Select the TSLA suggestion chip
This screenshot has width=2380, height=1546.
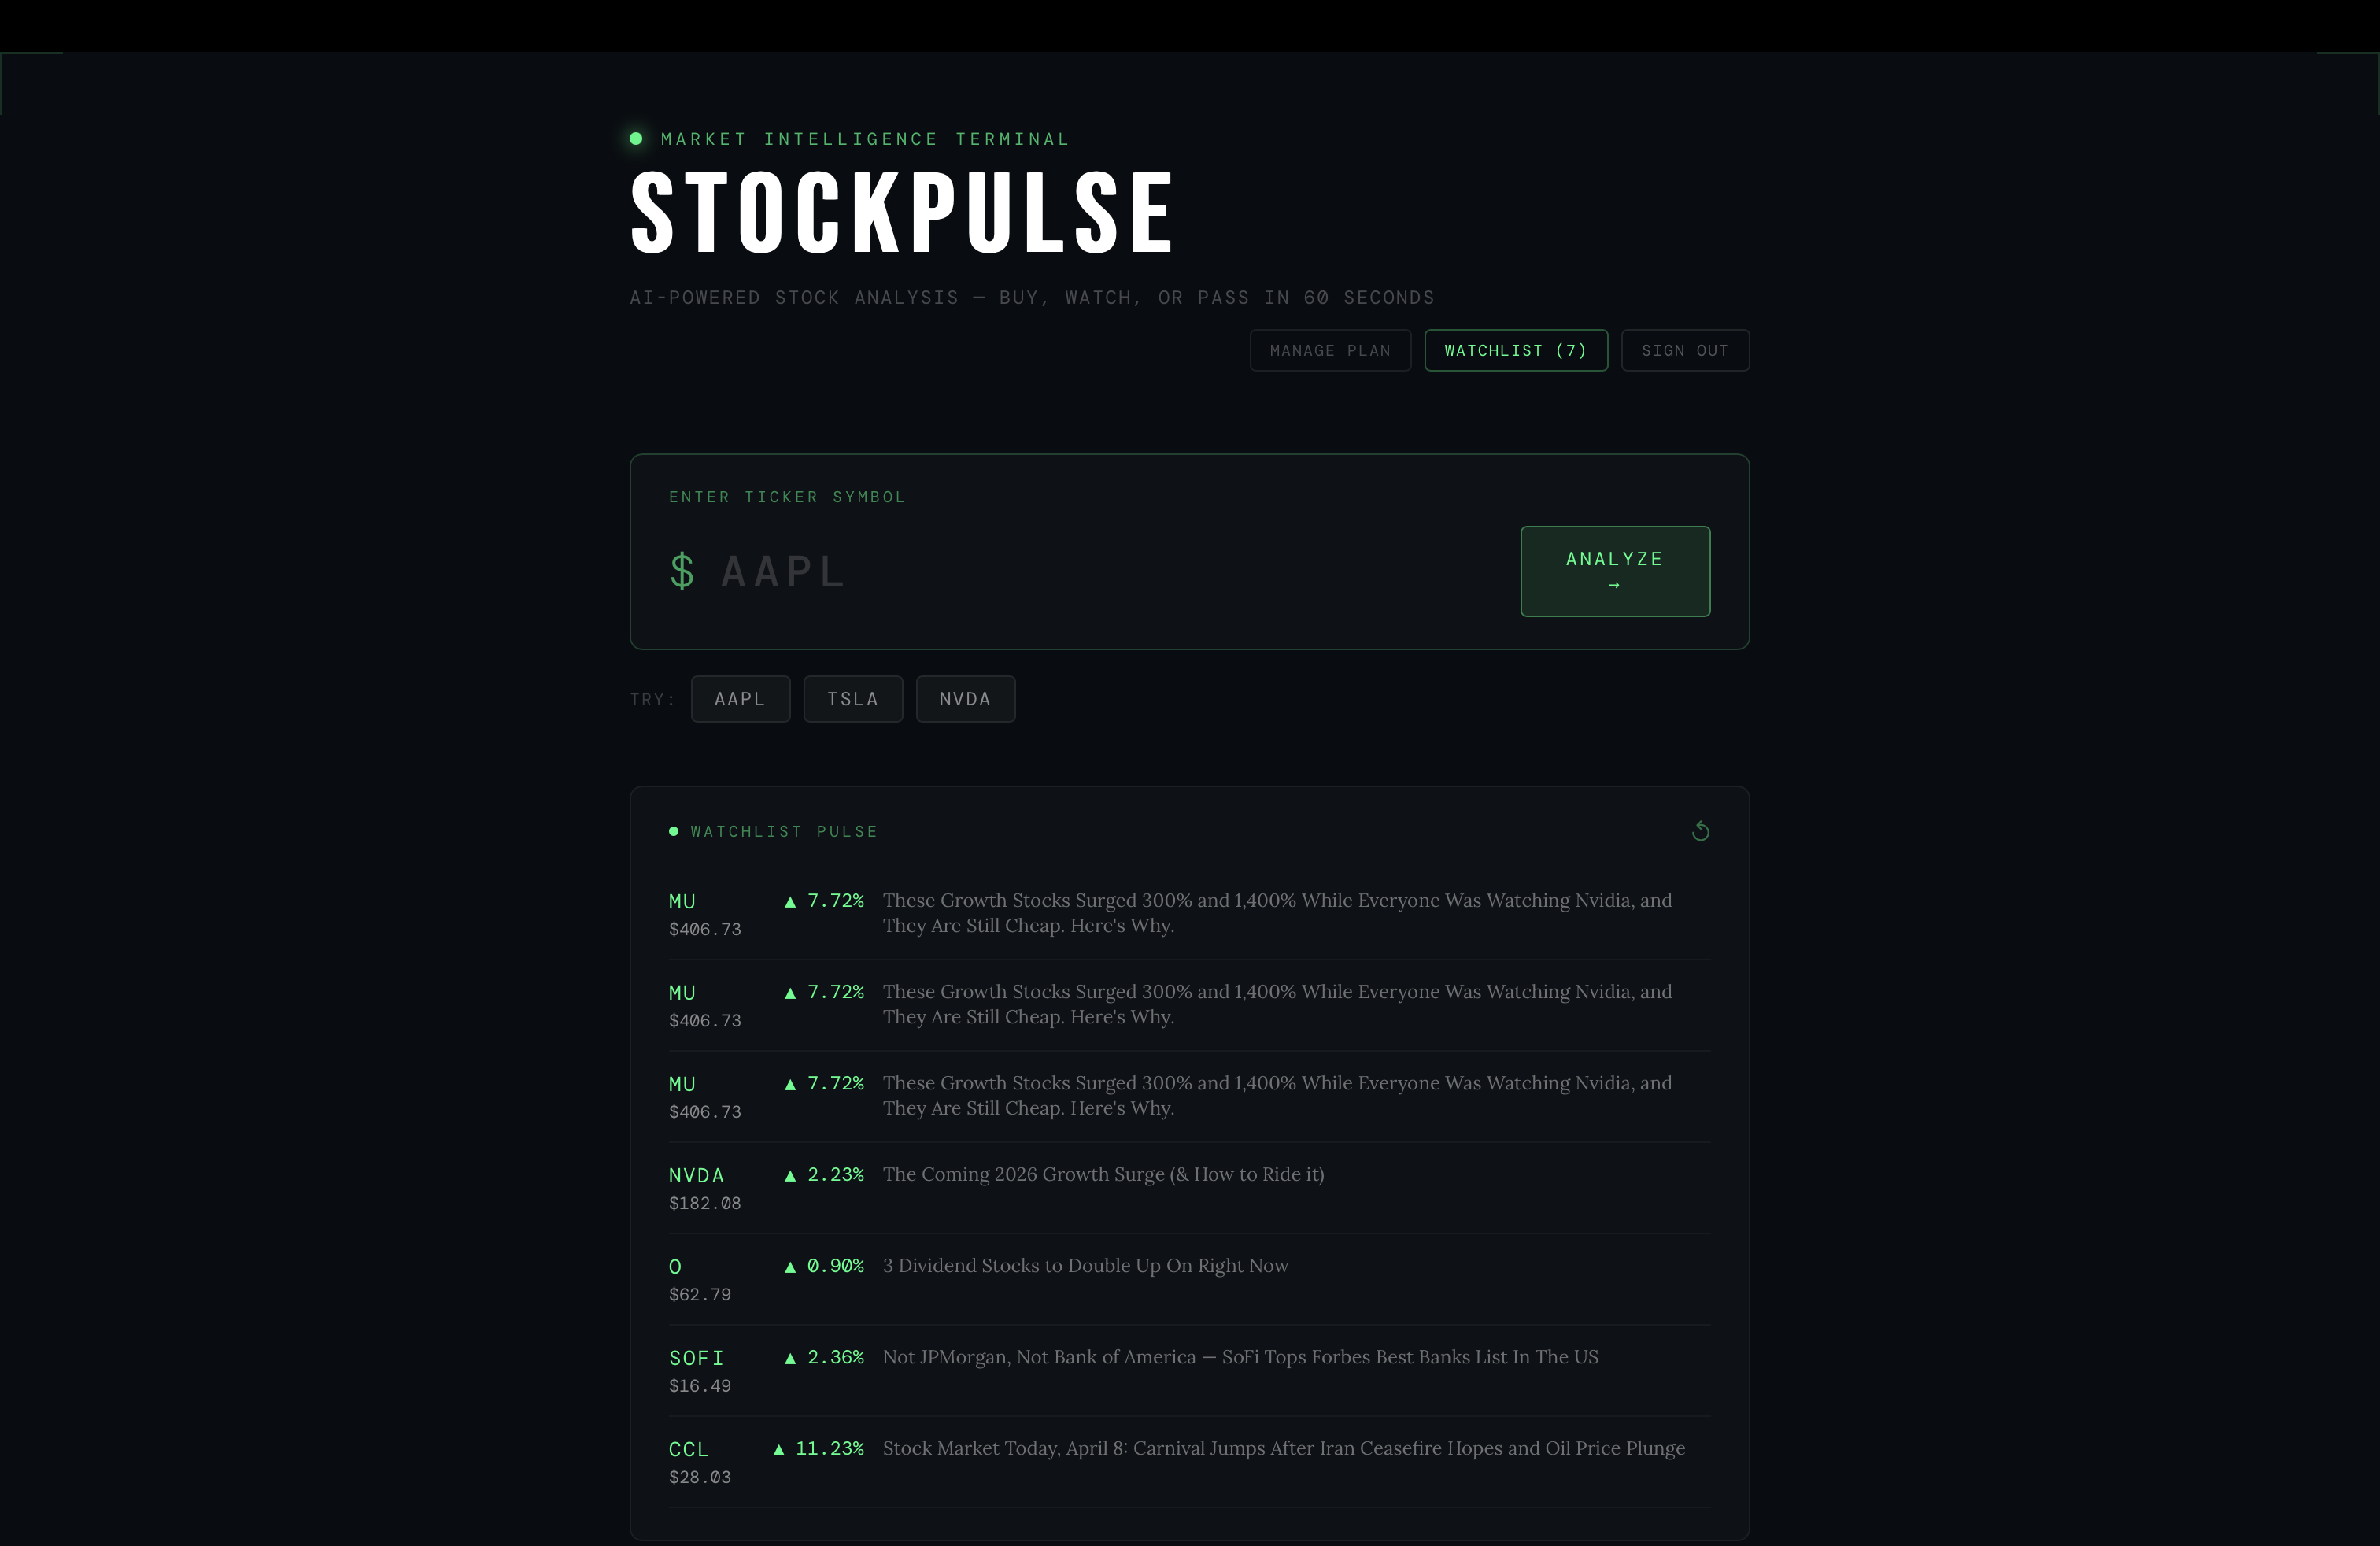pyautogui.click(x=853, y=699)
